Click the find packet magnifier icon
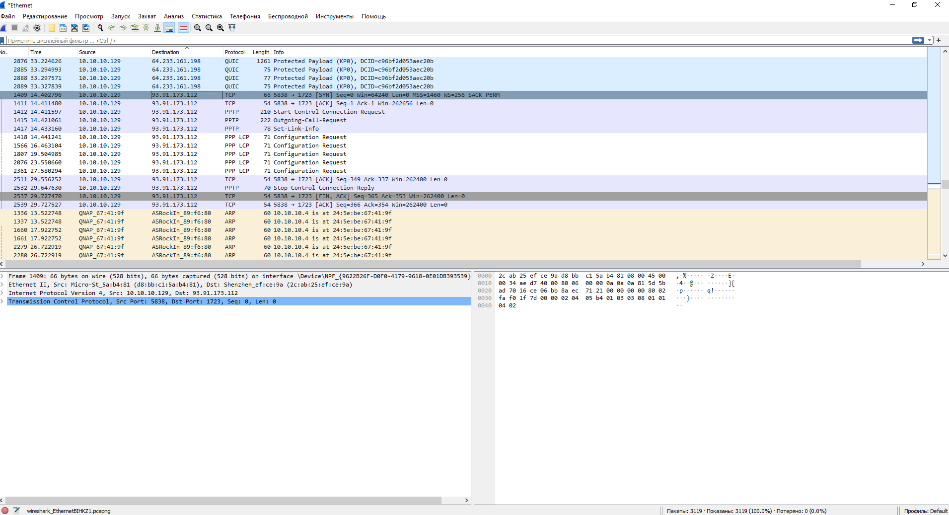Viewport: 949px width, 515px height. (x=100, y=28)
